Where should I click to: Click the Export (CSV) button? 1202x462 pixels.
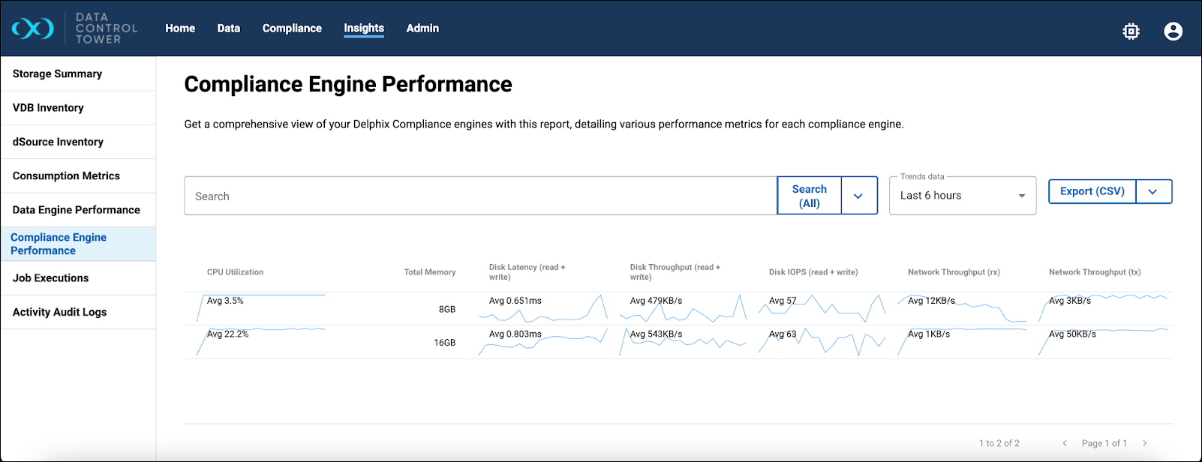point(1092,191)
